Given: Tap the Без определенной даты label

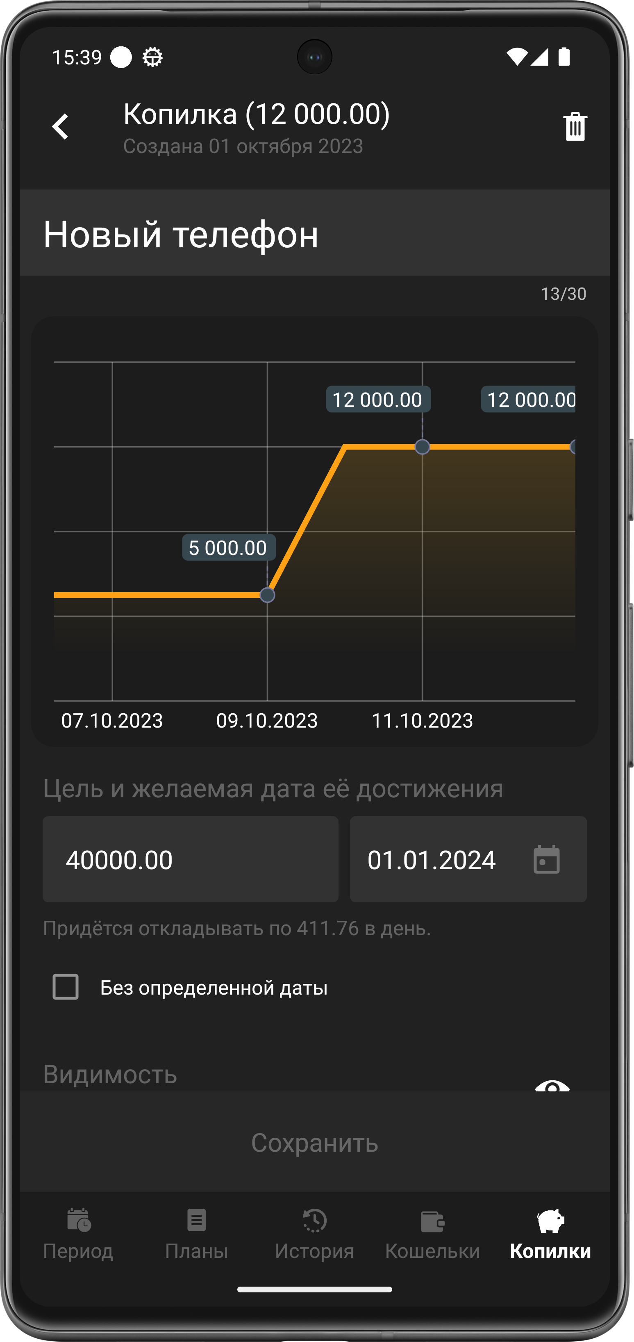Looking at the screenshot, I should tap(214, 988).
